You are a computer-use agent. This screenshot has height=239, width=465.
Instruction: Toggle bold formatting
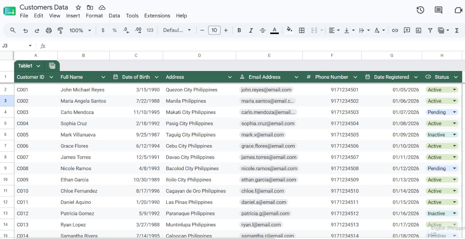click(239, 30)
